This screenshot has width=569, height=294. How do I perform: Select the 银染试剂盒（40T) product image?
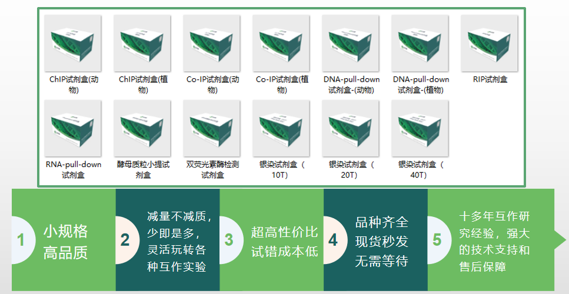420,128
